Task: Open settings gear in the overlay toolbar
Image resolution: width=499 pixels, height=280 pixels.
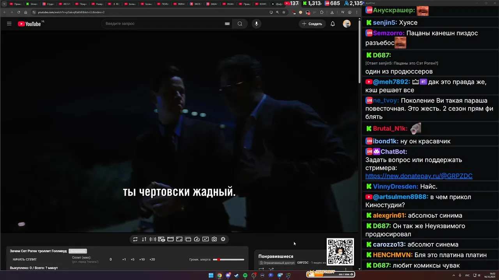Action: tap(223, 239)
